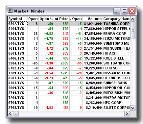Sort by the Open % column header
The height and width of the screenshot is (124, 143).
[46, 19]
